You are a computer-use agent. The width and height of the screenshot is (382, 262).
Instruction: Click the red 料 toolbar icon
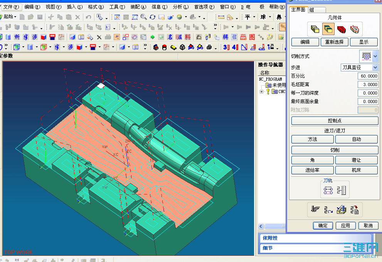click(x=188, y=37)
